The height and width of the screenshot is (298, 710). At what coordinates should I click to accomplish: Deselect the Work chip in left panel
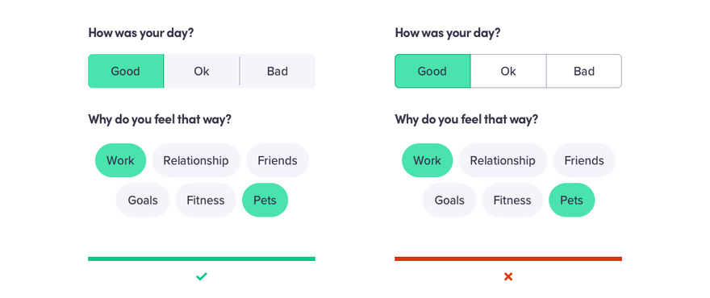(120, 160)
